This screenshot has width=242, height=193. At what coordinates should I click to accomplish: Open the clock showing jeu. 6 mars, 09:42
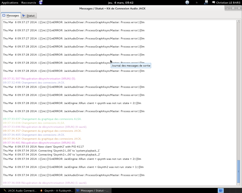(x=121, y=3)
